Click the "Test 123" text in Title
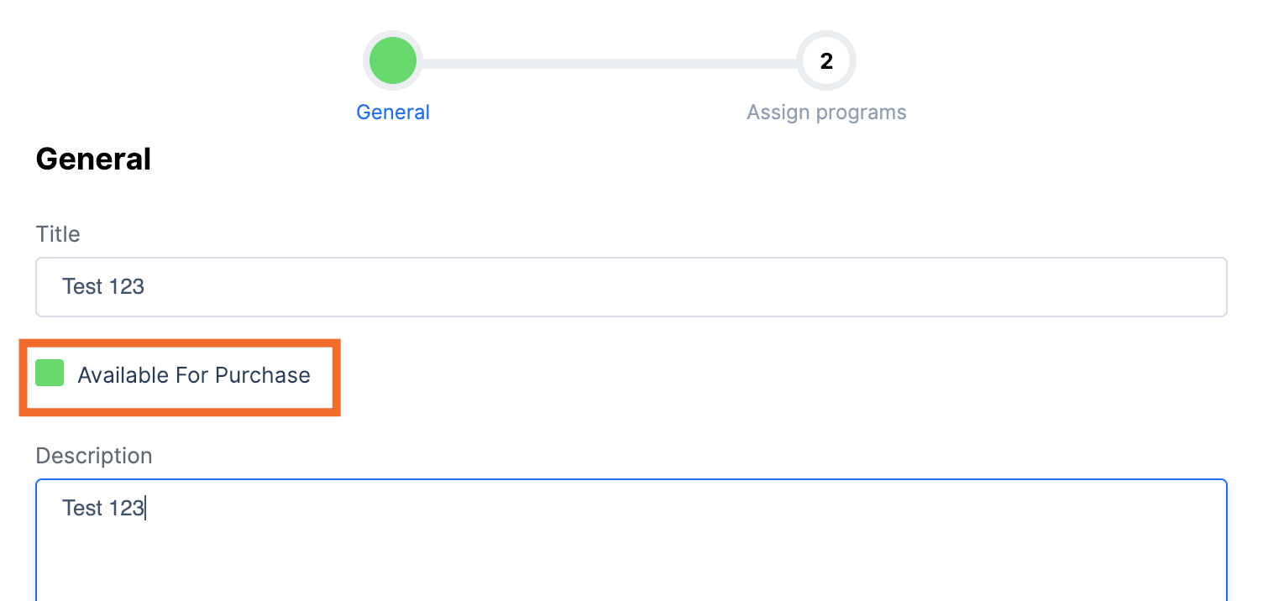Screen dimensions: 1263x601 pos(103,287)
